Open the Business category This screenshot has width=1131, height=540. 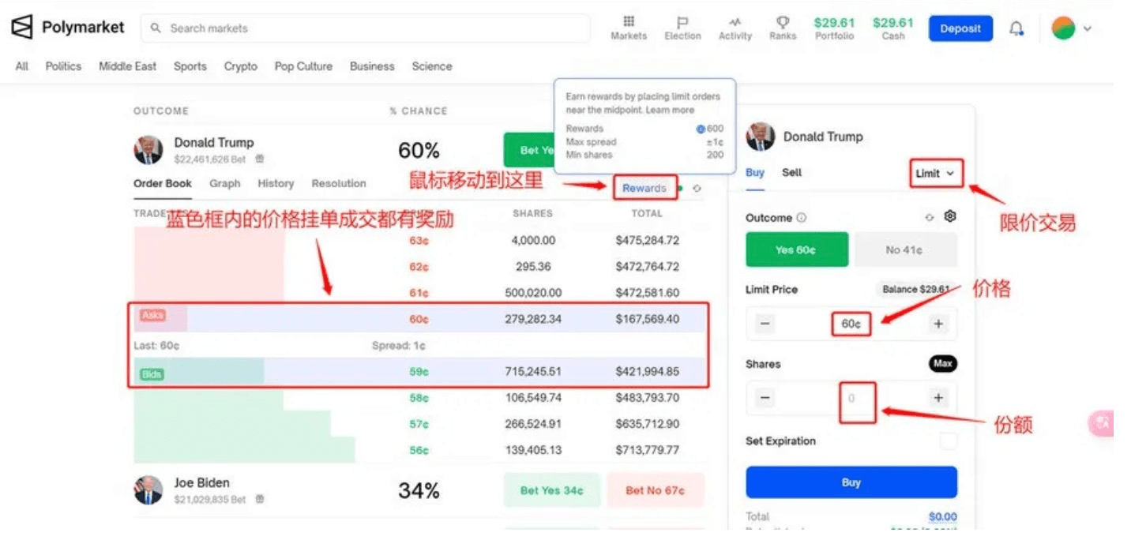pos(372,66)
